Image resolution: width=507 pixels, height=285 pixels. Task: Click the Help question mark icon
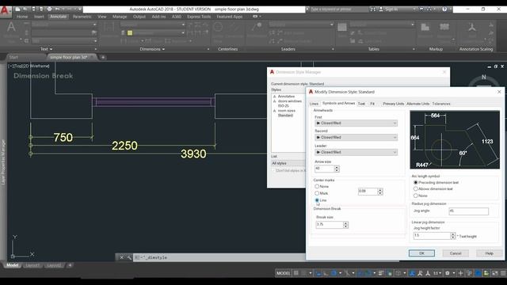[444, 9]
